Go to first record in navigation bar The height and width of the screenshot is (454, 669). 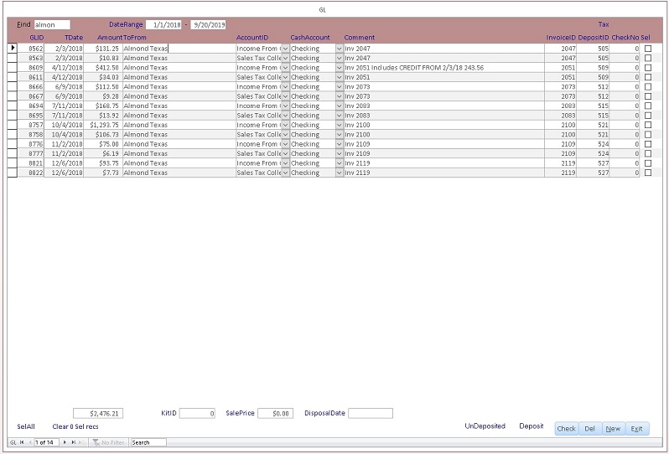(x=22, y=442)
